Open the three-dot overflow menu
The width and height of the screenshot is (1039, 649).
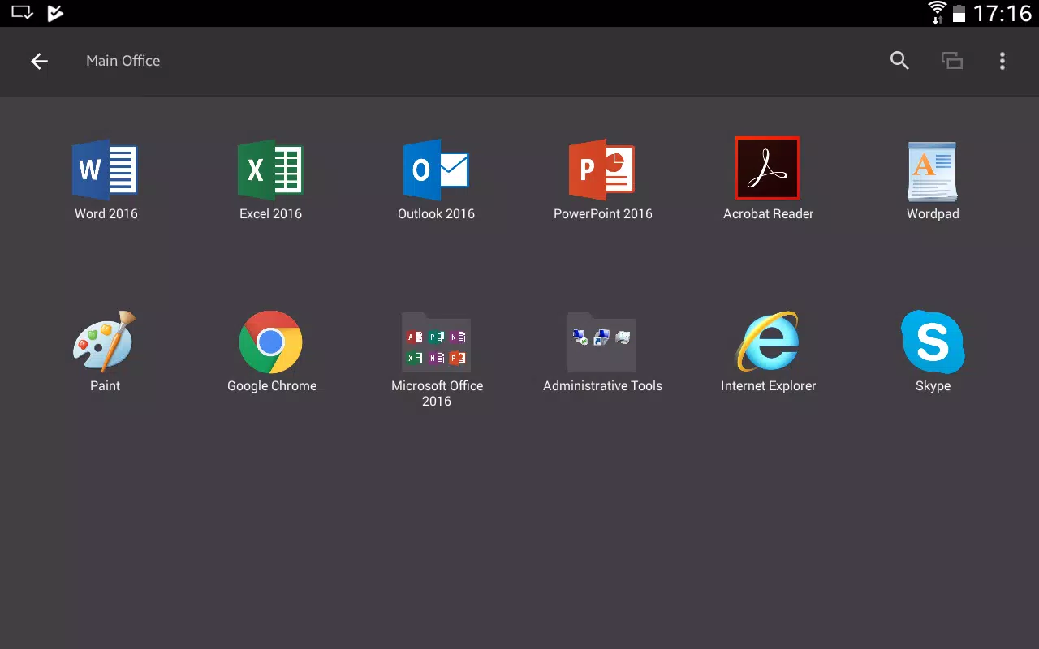coord(1002,61)
